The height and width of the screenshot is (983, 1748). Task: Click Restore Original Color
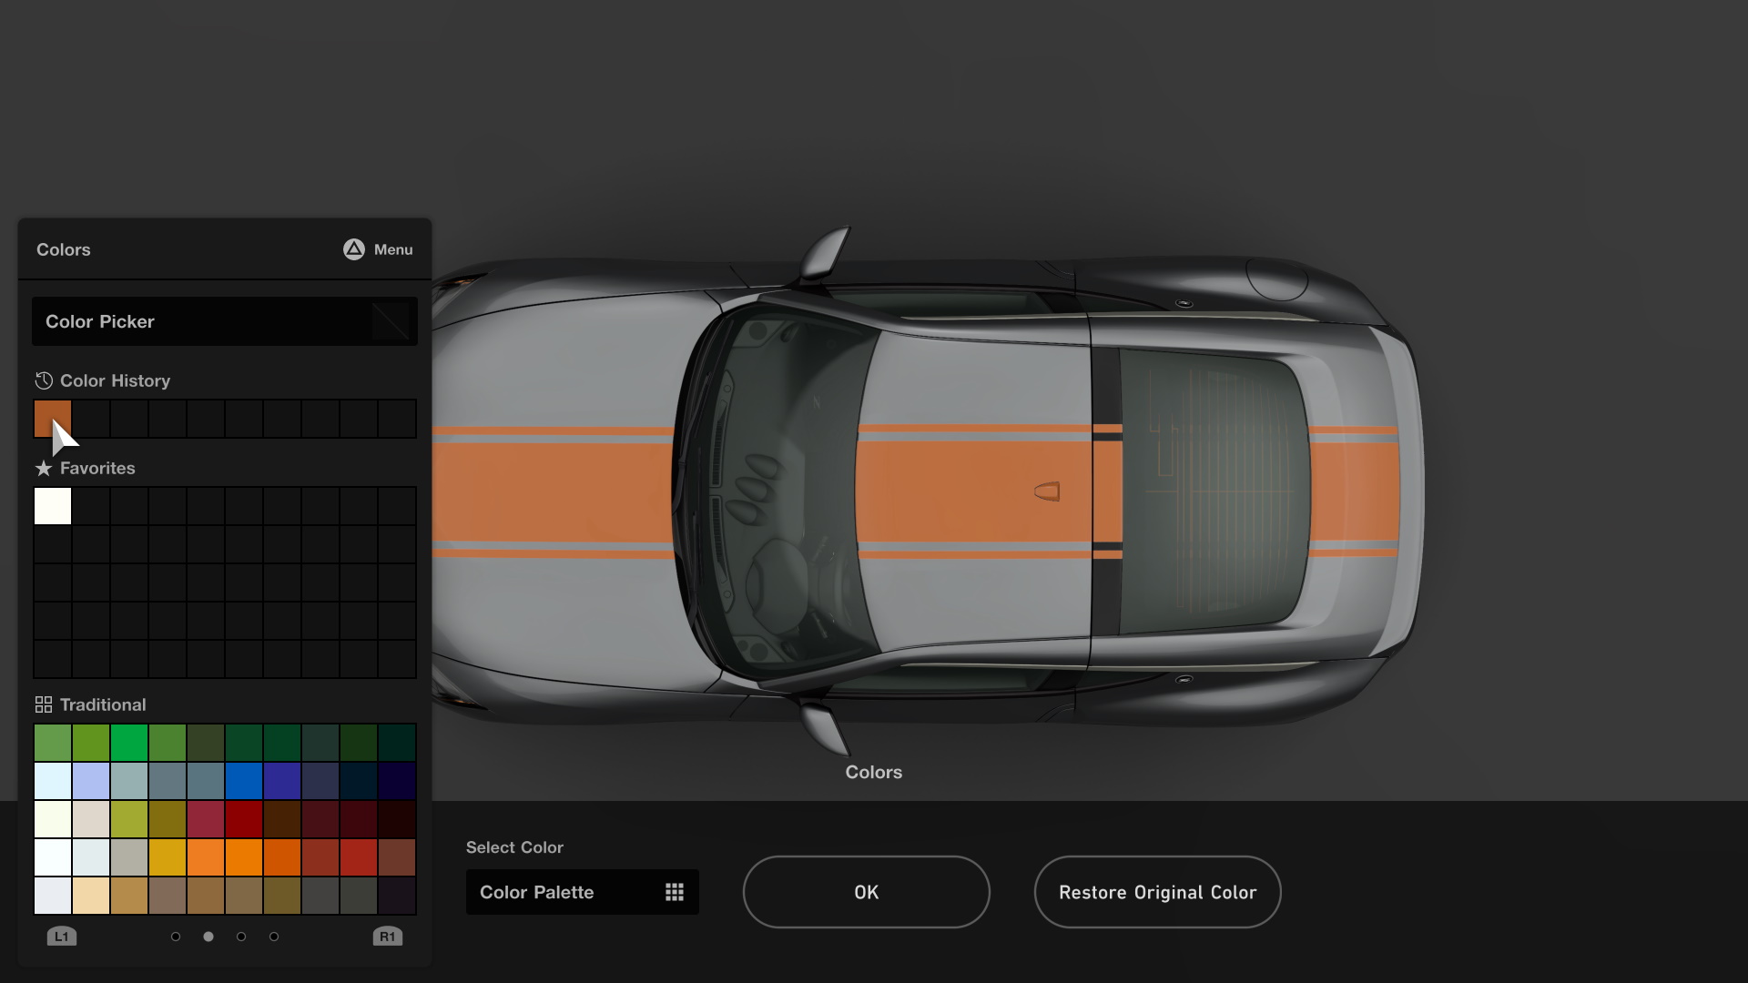[x=1157, y=892]
